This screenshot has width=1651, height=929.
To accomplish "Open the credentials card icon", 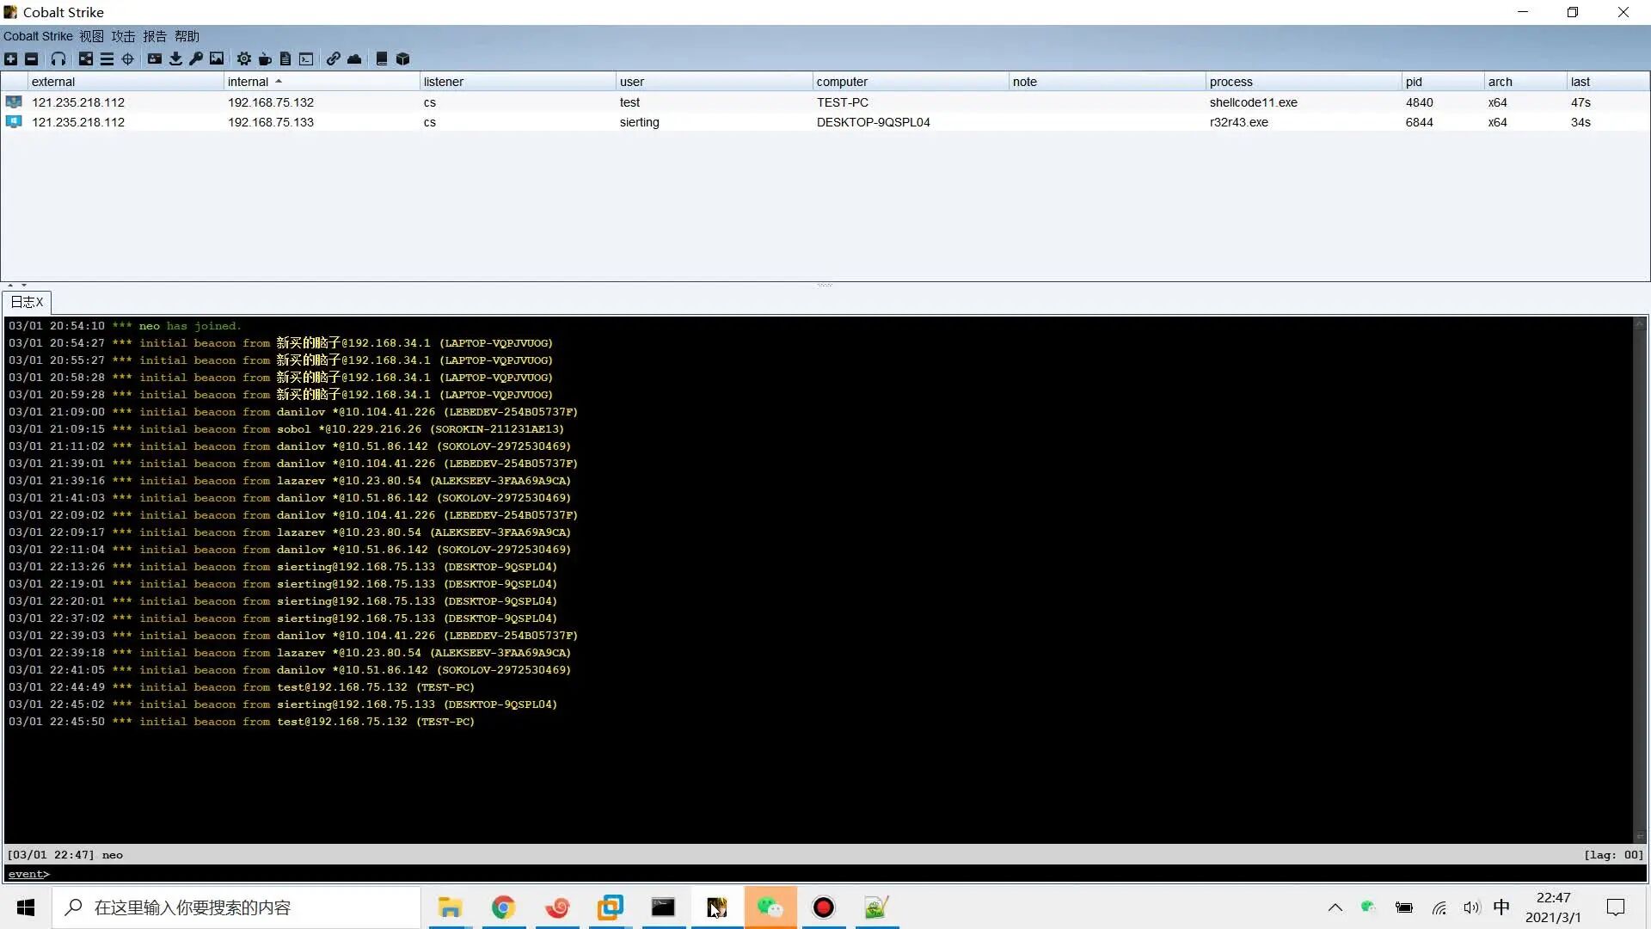I will [155, 58].
